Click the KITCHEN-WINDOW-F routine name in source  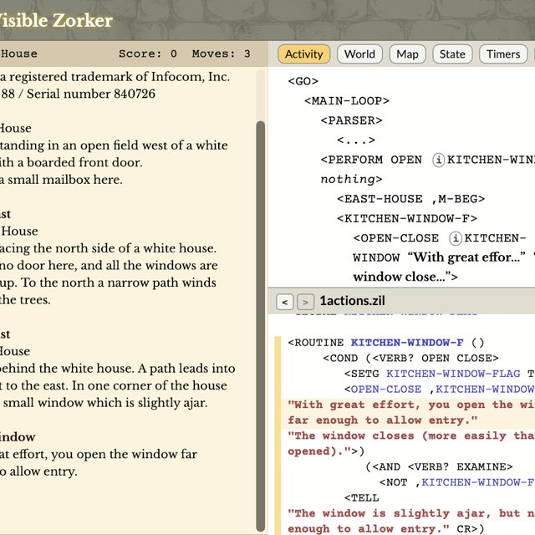click(407, 343)
